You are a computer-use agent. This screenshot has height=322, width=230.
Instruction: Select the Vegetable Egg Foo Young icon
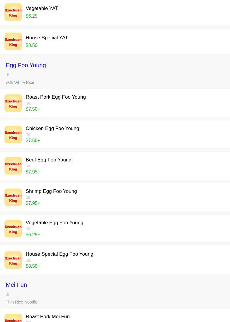pos(13,229)
